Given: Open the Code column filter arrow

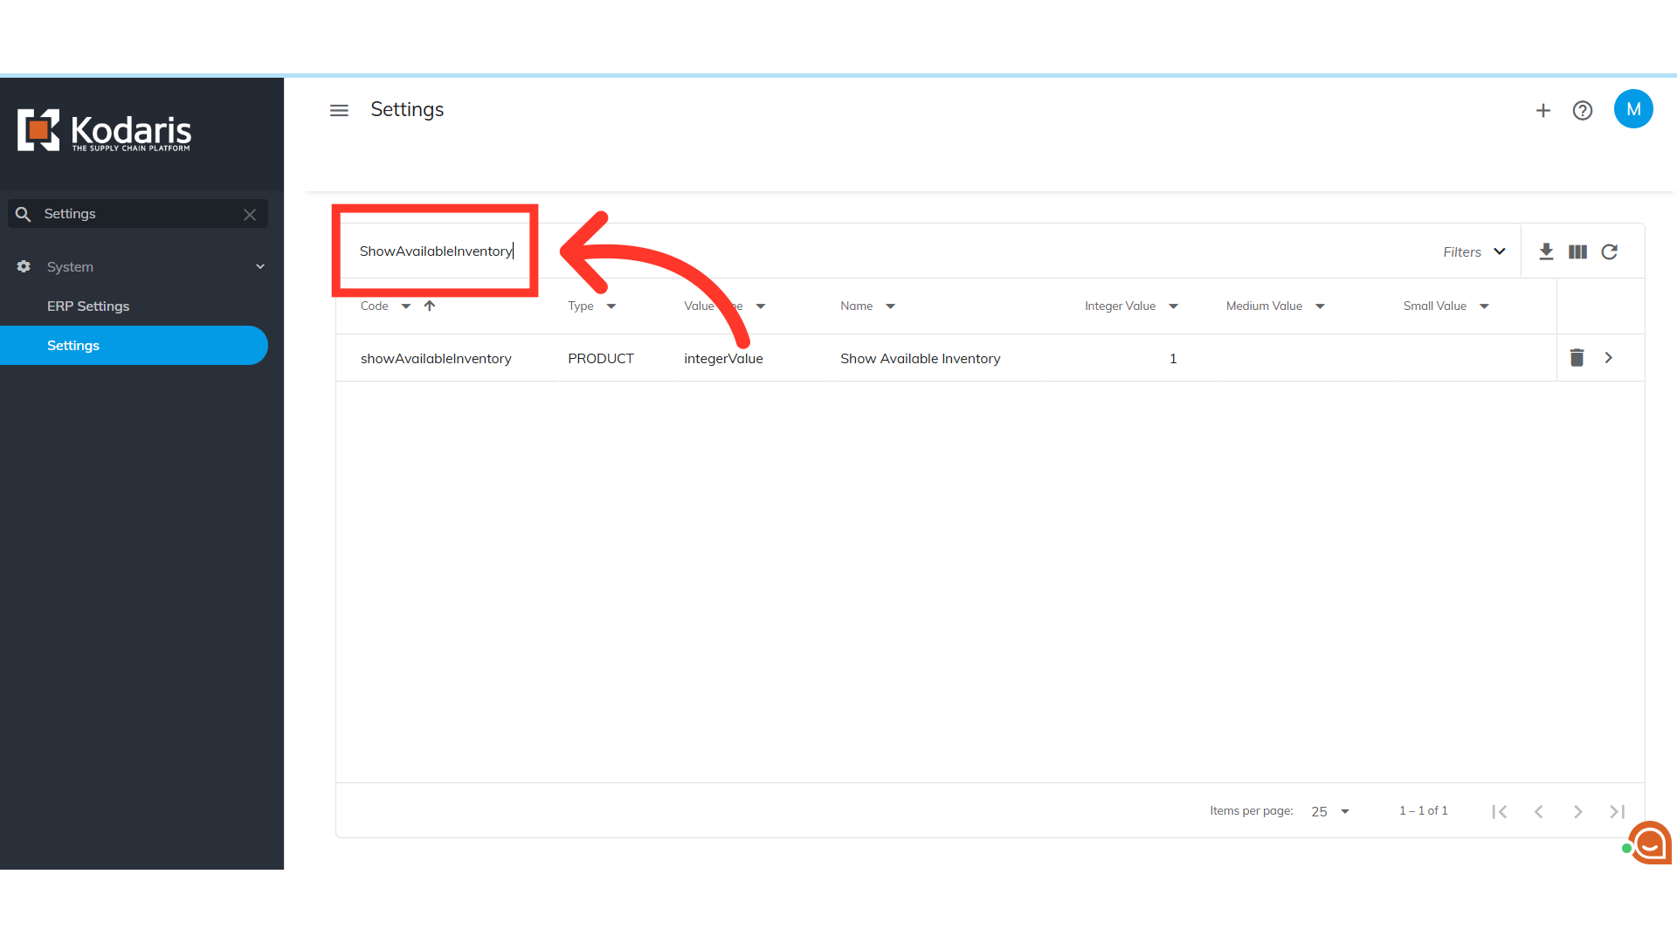Looking at the screenshot, I should pyautogui.click(x=406, y=306).
